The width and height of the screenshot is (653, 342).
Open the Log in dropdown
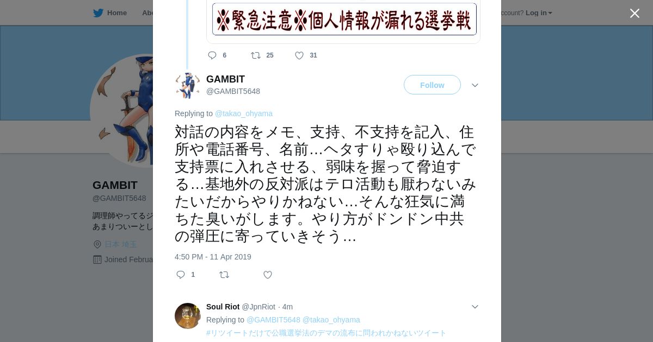(x=539, y=13)
